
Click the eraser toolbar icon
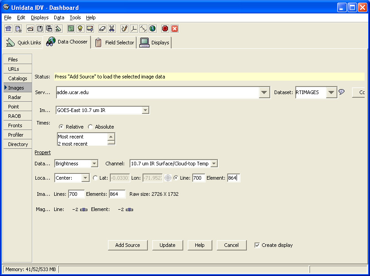click(103, 29)
